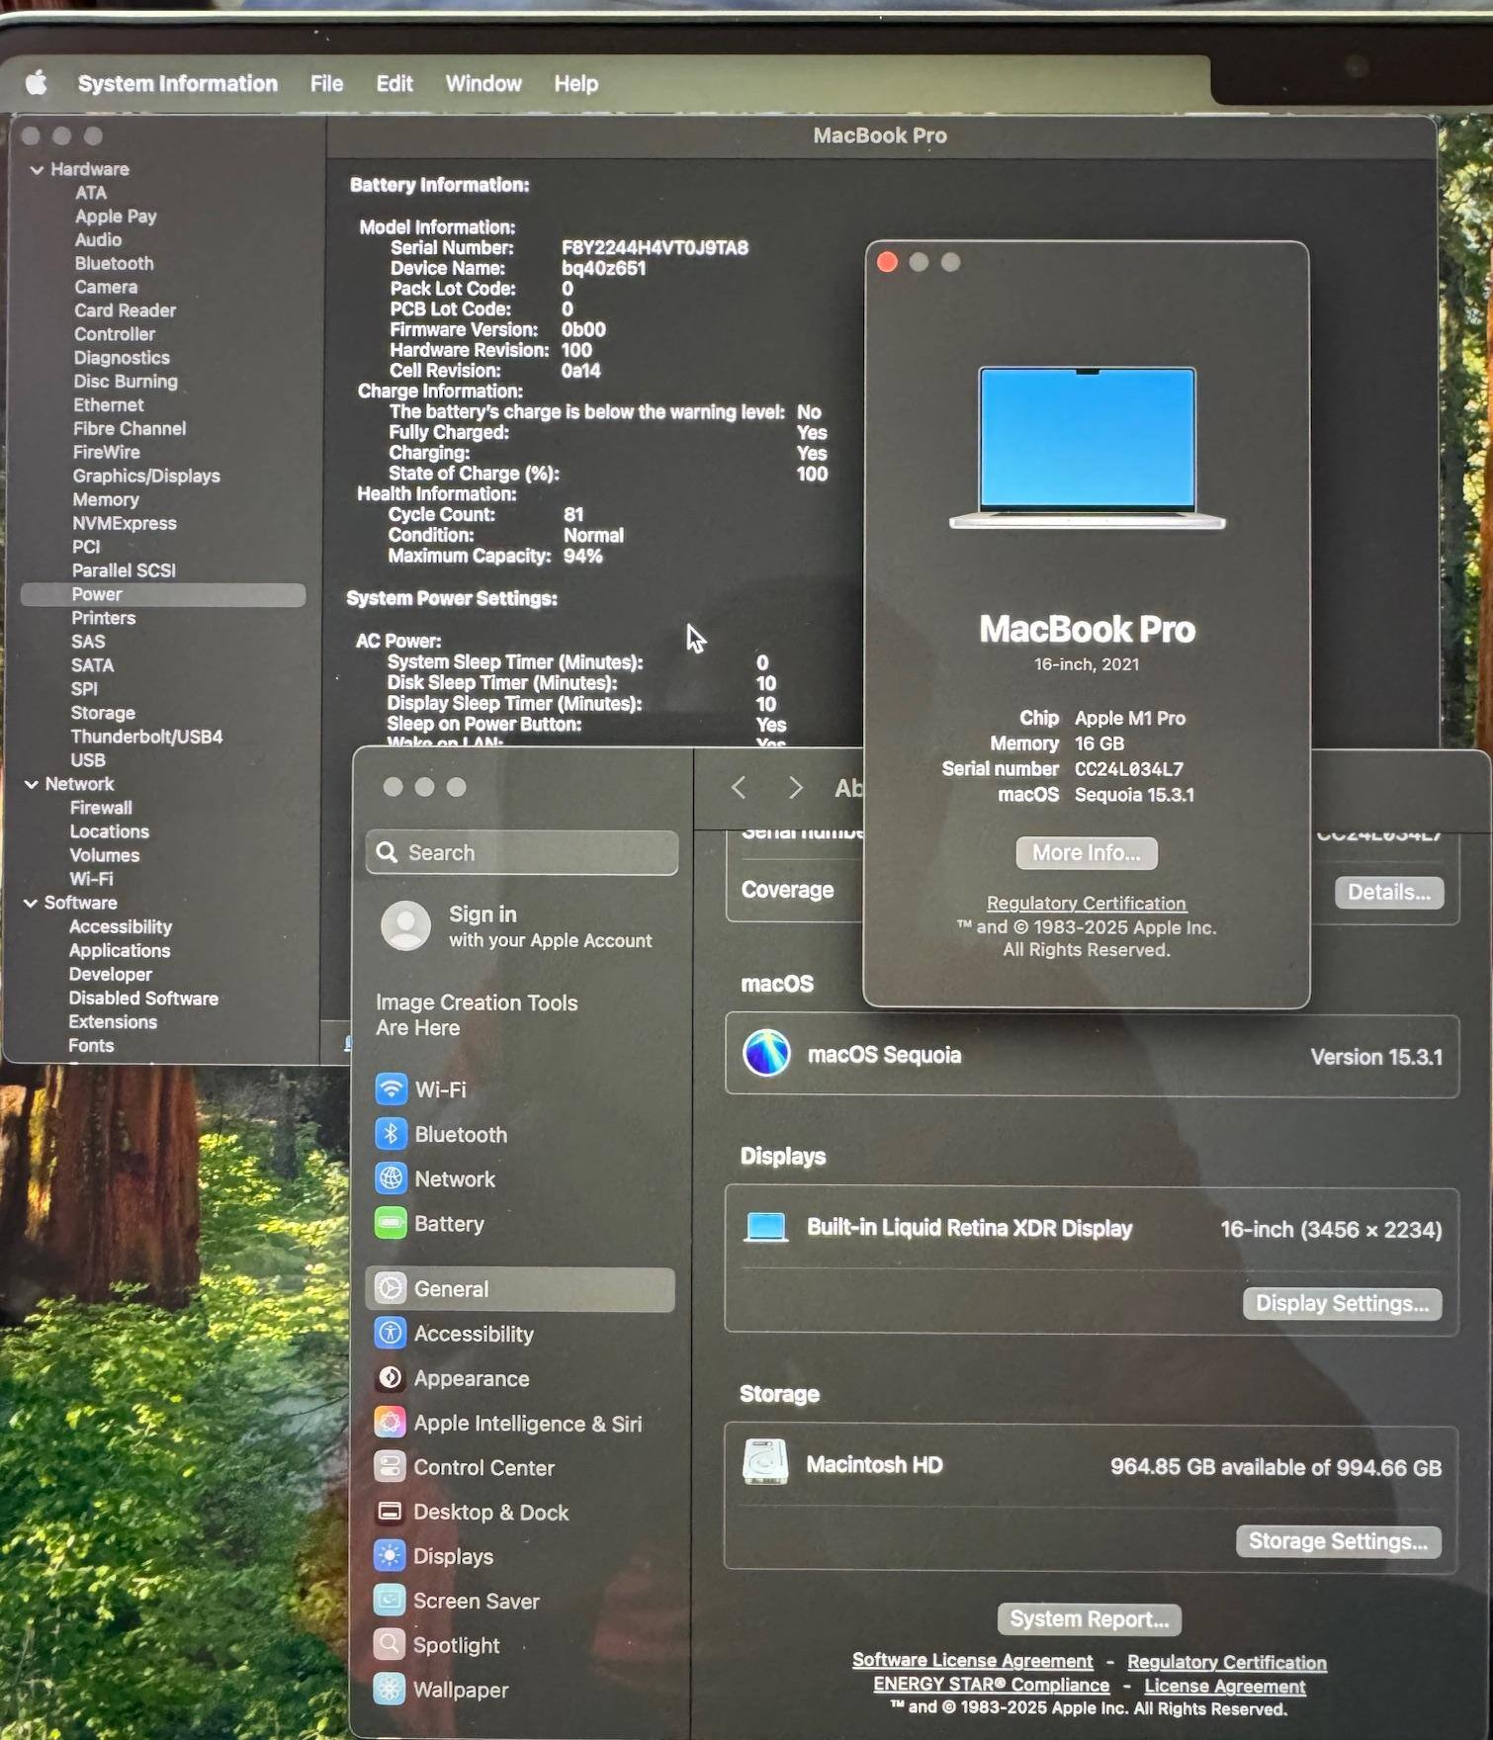
Task: Click the Spotlight magnifier icon
Action: (x=390, y=1645)
